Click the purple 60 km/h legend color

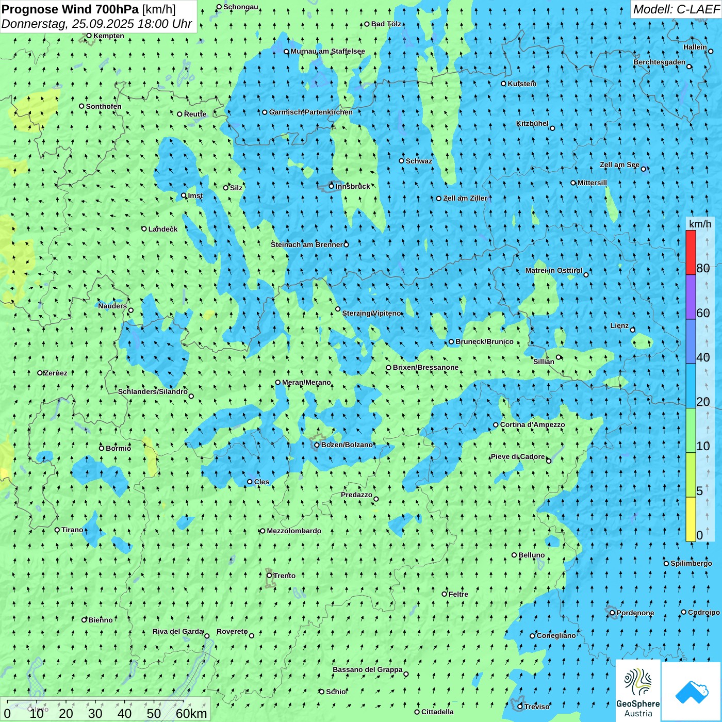point(691,297)
